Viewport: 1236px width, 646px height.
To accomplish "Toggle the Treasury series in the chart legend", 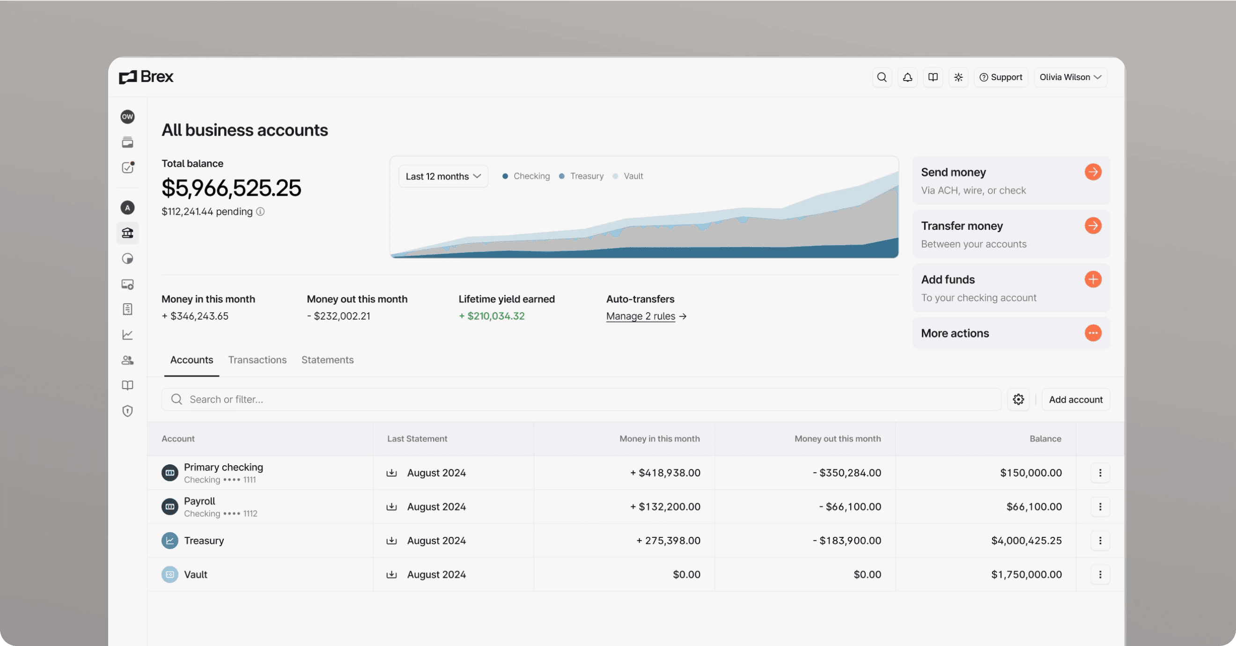I will click(x=582, y=176).
